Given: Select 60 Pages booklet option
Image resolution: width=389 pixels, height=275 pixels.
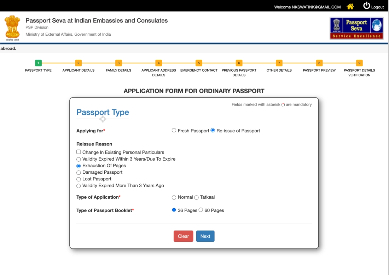Looking at the screenshot, I should (x=201, y=210).
